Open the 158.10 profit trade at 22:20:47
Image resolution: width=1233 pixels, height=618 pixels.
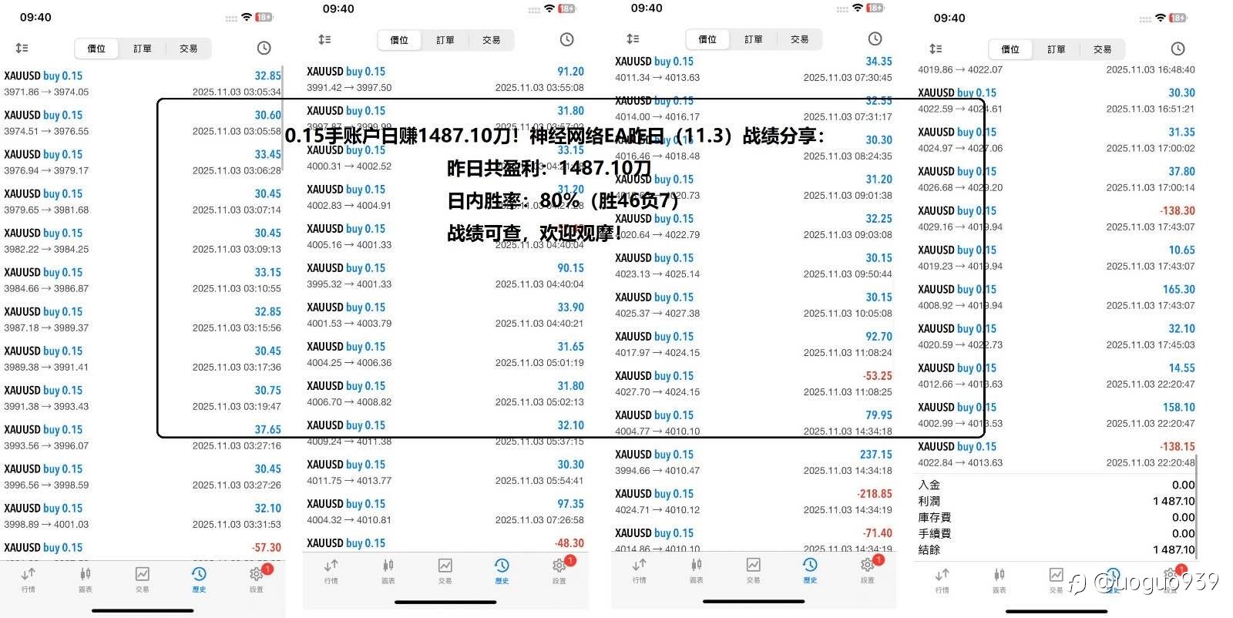[x=1057, y=415]
